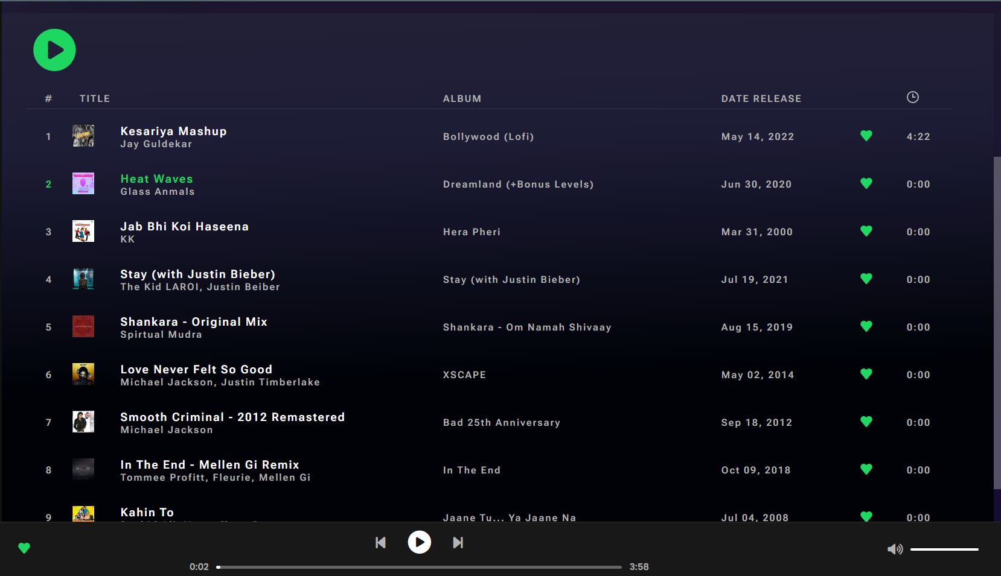This screenshot has height=576, width=1001.
Task: Click the ALBUM column header
Action: point(462,98)
